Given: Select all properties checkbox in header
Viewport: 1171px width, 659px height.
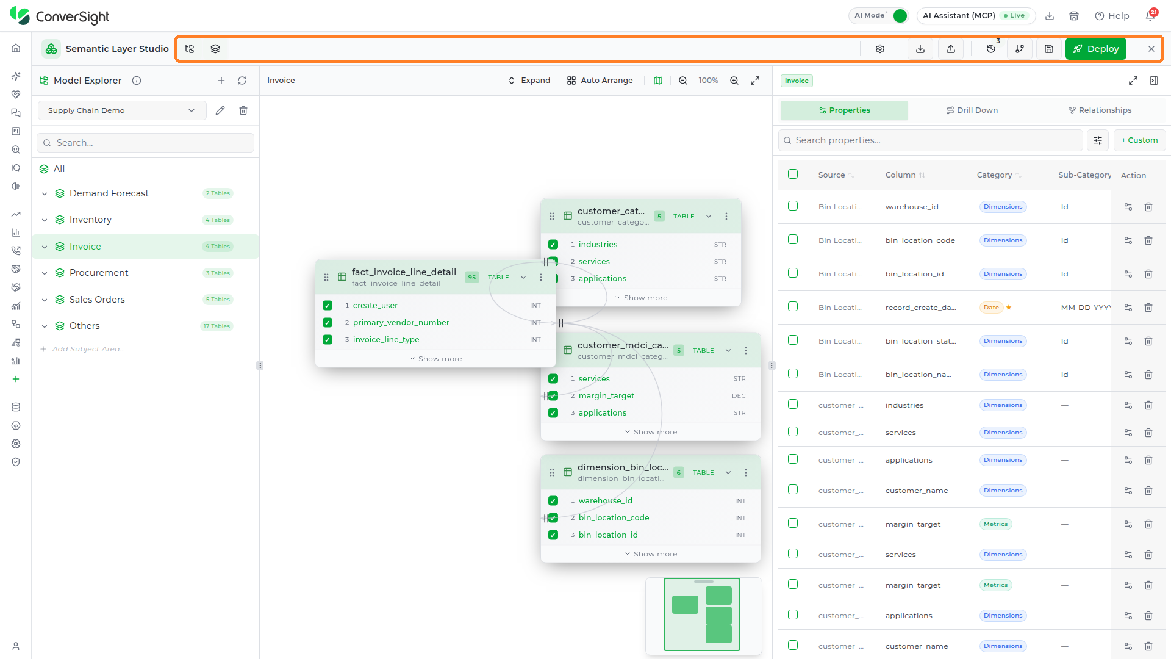Looking at the screenshot, I should click(793, 174).
